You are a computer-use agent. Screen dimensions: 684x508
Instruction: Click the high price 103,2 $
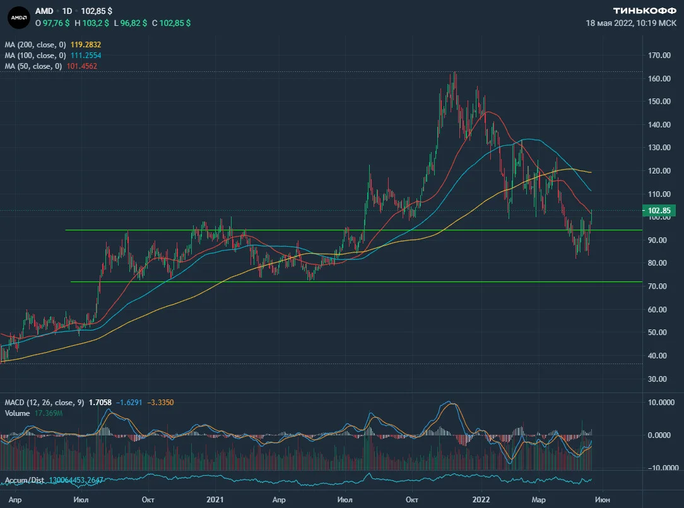coord(95,23)
